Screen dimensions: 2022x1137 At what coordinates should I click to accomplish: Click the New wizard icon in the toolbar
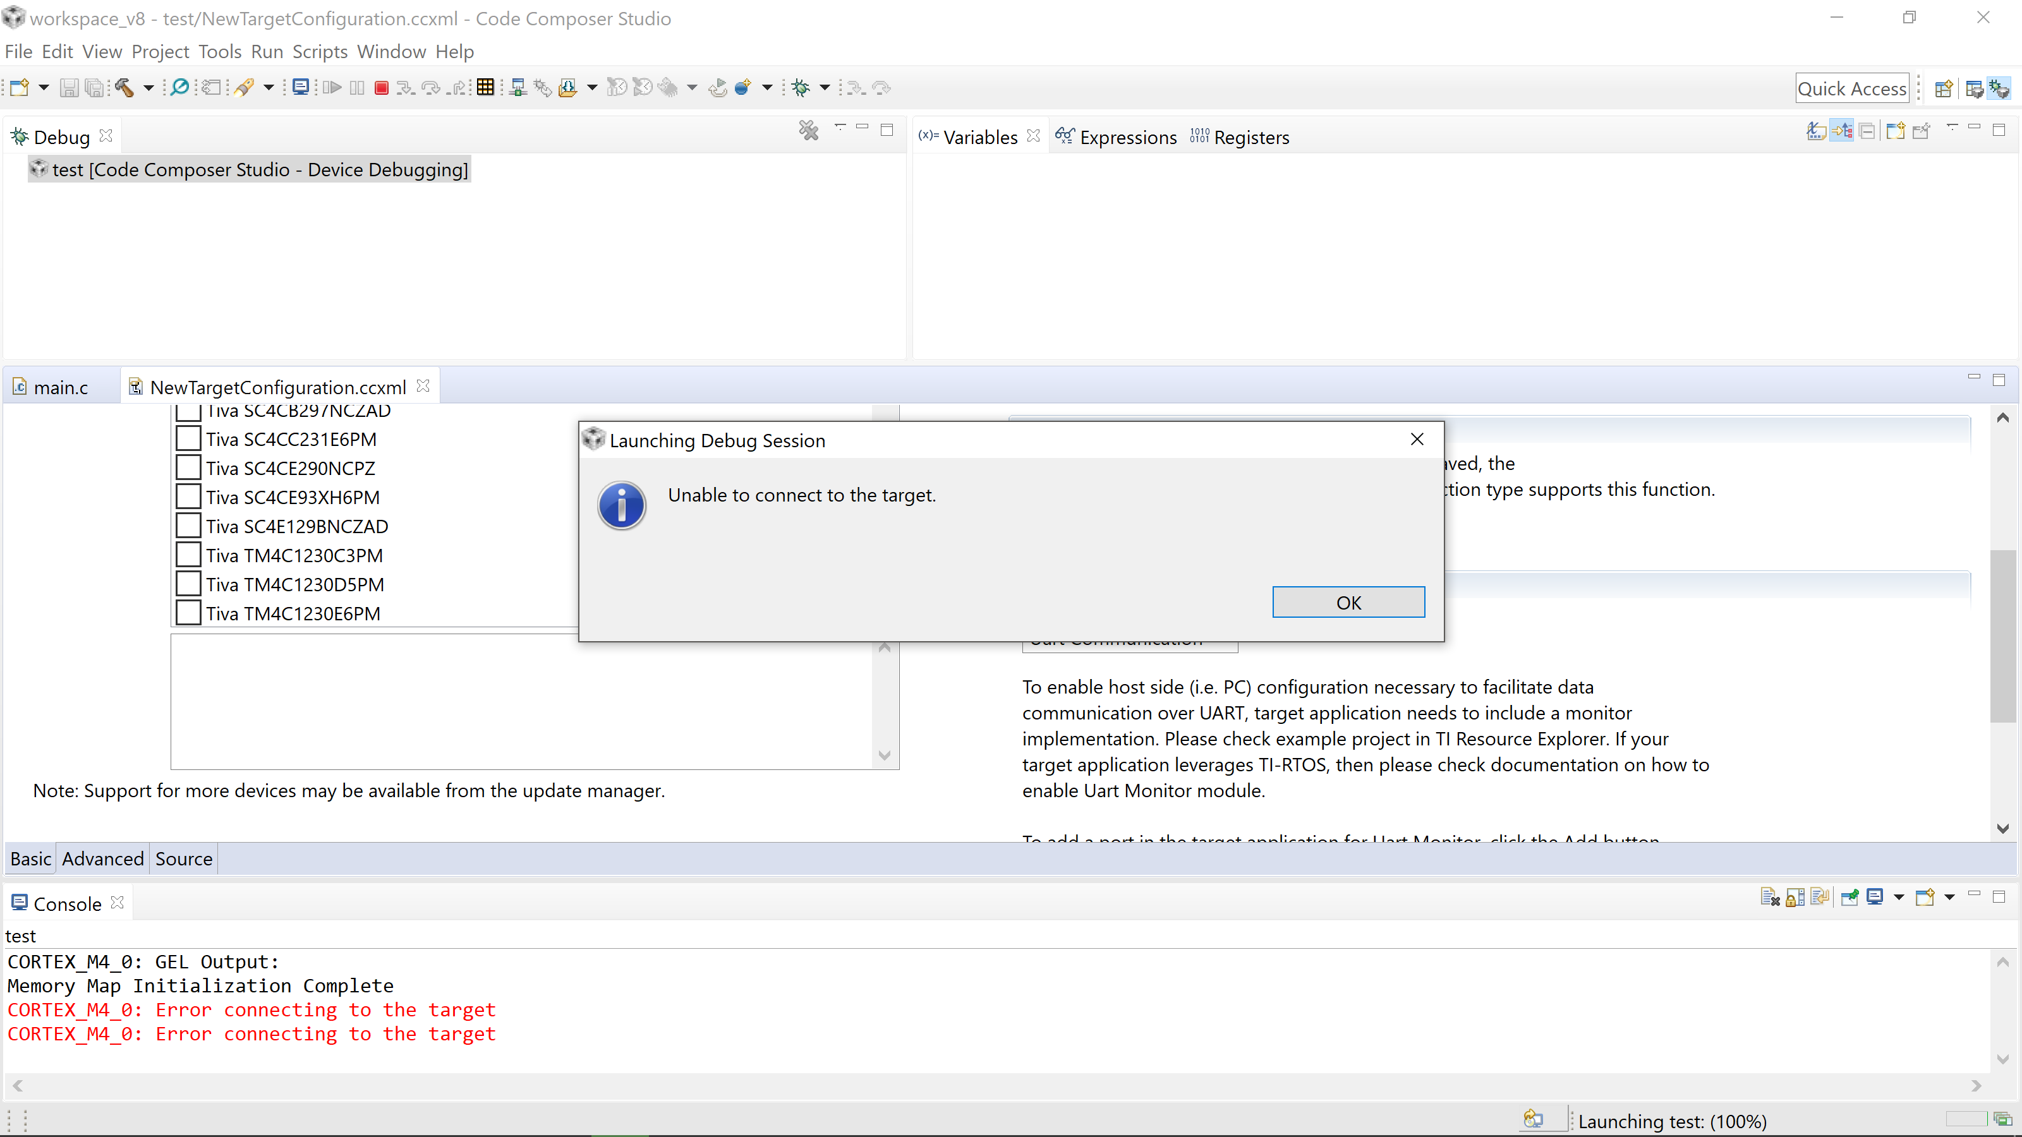pyautogui.click(x=19, y=88)
